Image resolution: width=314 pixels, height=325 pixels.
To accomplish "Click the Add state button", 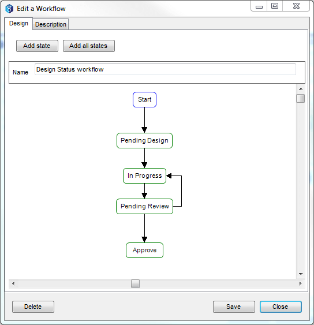I will click(x=37, y=46).
